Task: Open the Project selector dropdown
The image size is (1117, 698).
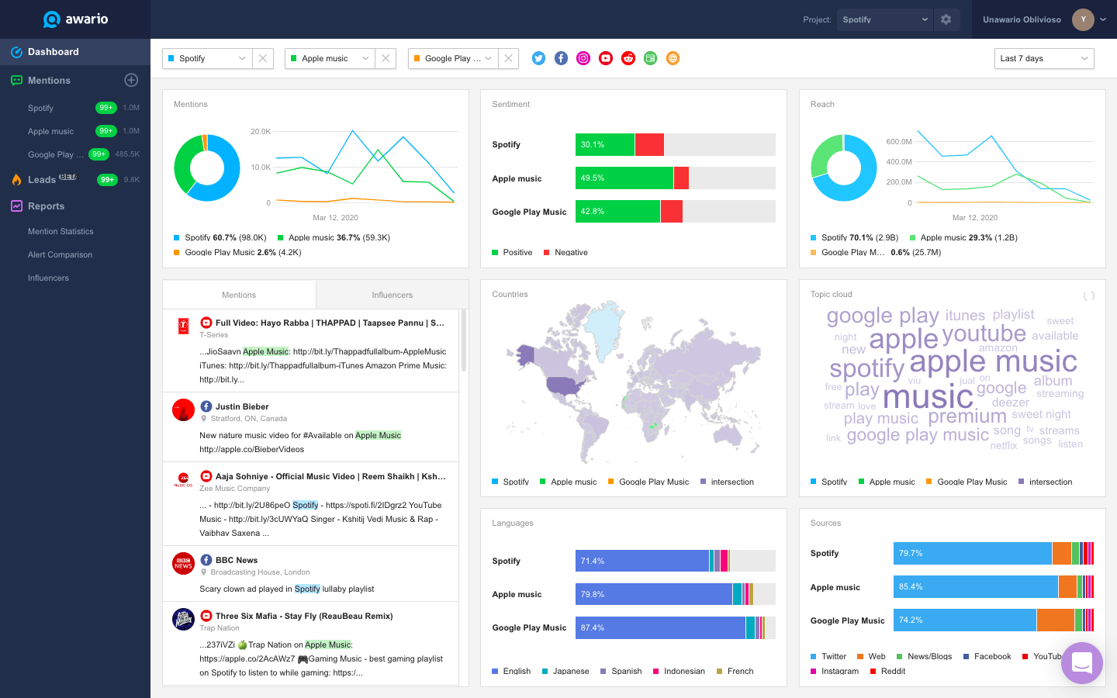Action: [x=884, y=19]
